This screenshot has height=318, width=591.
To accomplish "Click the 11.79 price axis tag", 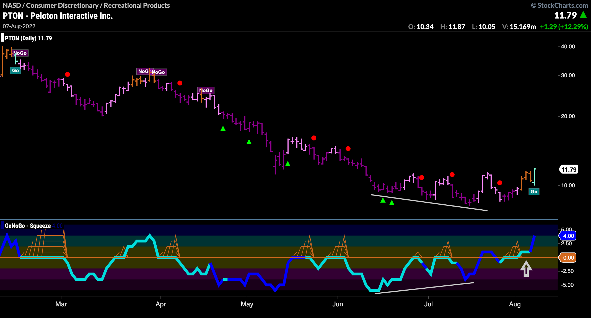I will pyautogui.click(x=569, y=170).
